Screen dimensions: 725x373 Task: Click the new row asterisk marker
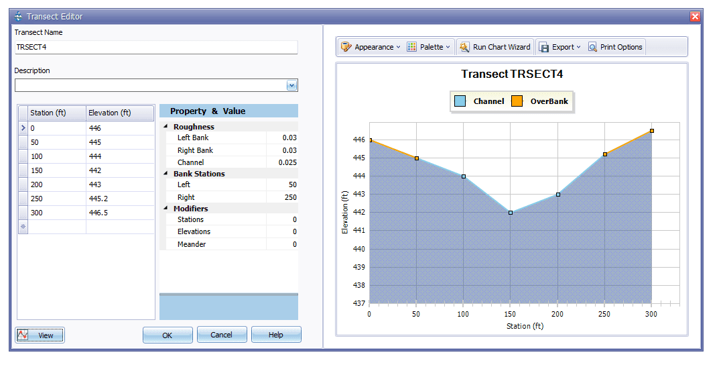[x=23, y=227]
